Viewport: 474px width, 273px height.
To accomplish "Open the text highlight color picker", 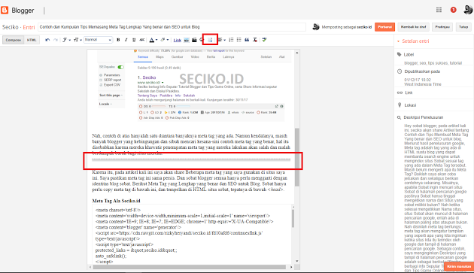I will (x=165, y=40).
